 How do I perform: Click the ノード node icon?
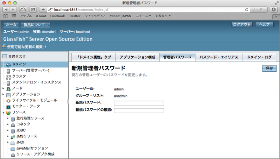click(x=8, y=89)
